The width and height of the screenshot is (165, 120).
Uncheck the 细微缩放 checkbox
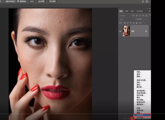point(18,1)
